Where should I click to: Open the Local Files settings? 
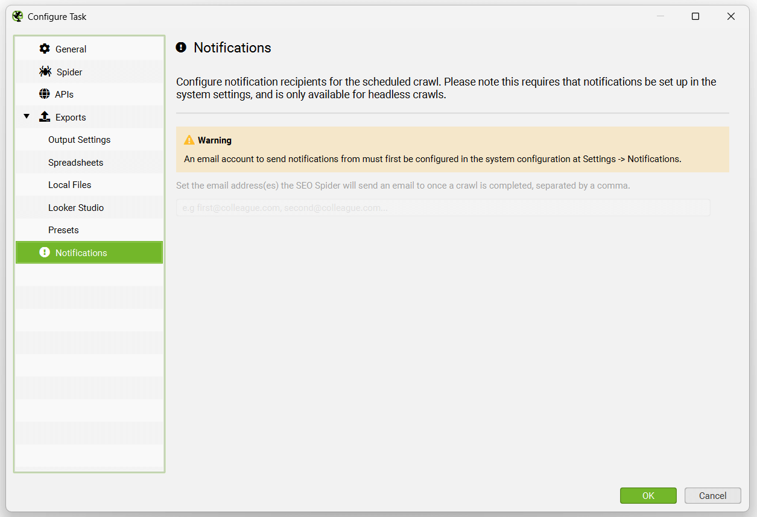(71, 184)
